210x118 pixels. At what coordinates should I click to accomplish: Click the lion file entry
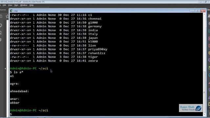point(92,46)
